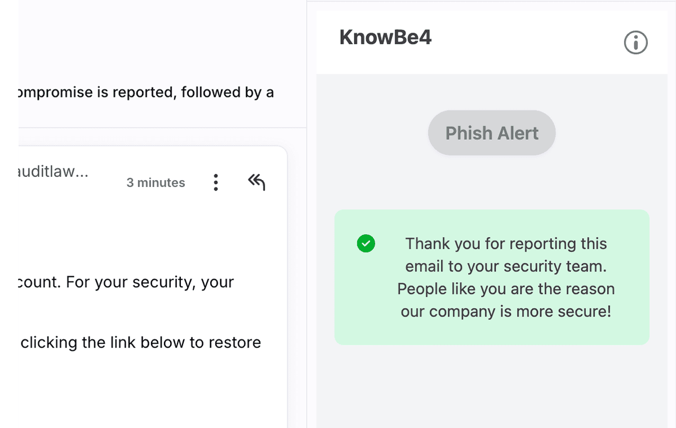The image size is (676, 428).
Task: Click the Phish Alert badge
Action: pos(491,133)
